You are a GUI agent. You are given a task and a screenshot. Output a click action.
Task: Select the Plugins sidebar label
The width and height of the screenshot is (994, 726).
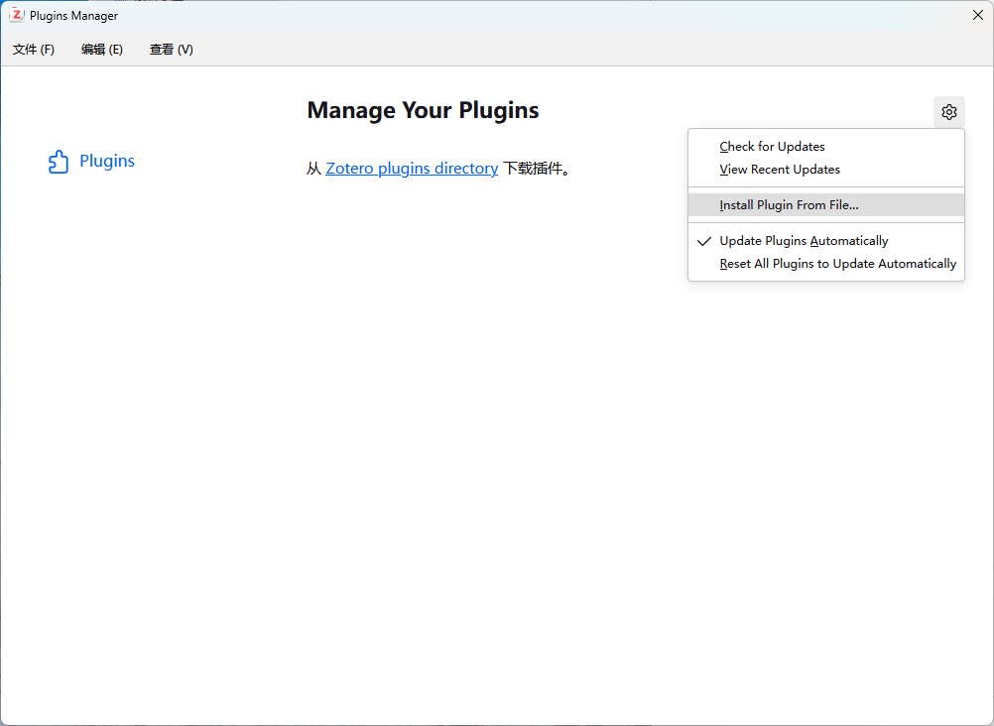107,161
